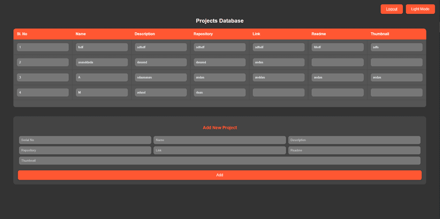Edit the serial number cell showing 4
The width and height of the screenshot is (440, 219).
[x=43, y=92]
